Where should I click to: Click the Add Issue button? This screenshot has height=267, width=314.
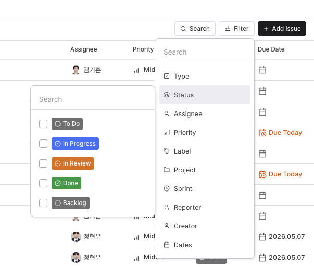(x=282, y=29)
